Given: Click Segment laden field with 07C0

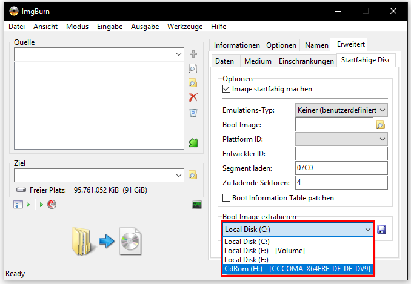Looking at the screenshot, I should pyautogui.click(x=341, y=168).
